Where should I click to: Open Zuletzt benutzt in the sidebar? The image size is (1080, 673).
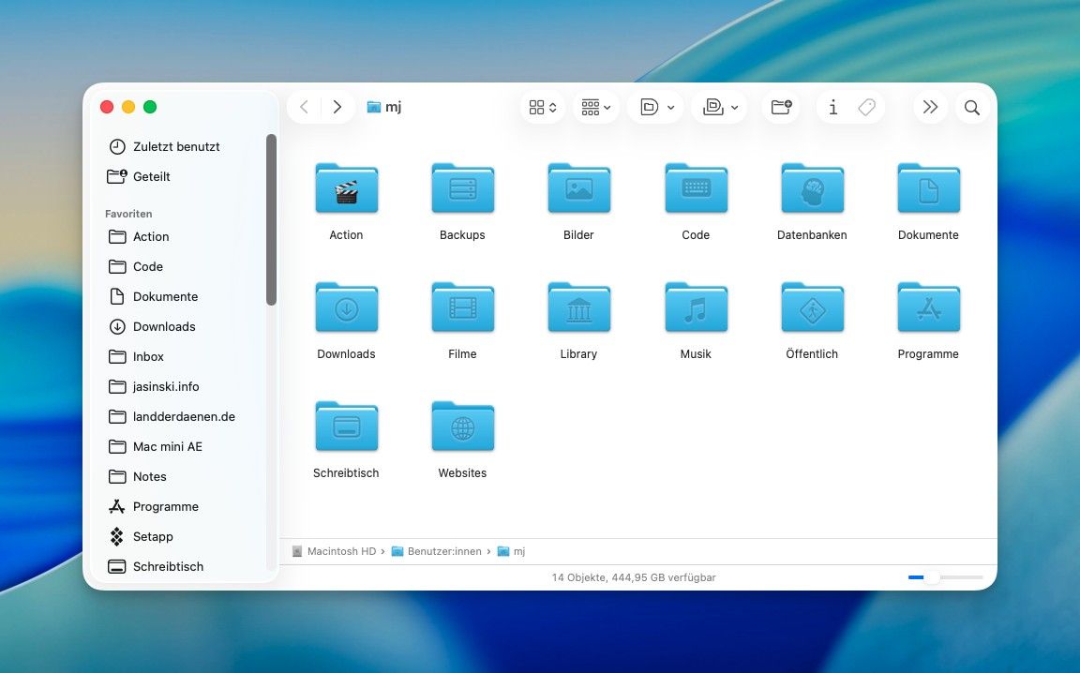point(176,146)
